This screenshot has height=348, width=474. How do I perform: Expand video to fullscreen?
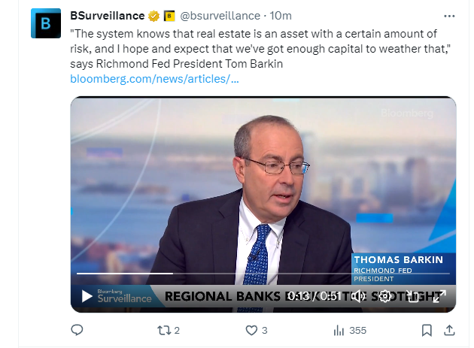[439, 296]
